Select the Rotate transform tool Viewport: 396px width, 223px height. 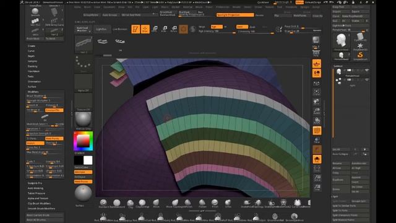point(174,29)
